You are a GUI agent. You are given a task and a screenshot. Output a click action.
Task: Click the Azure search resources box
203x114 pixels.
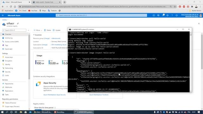101,16
